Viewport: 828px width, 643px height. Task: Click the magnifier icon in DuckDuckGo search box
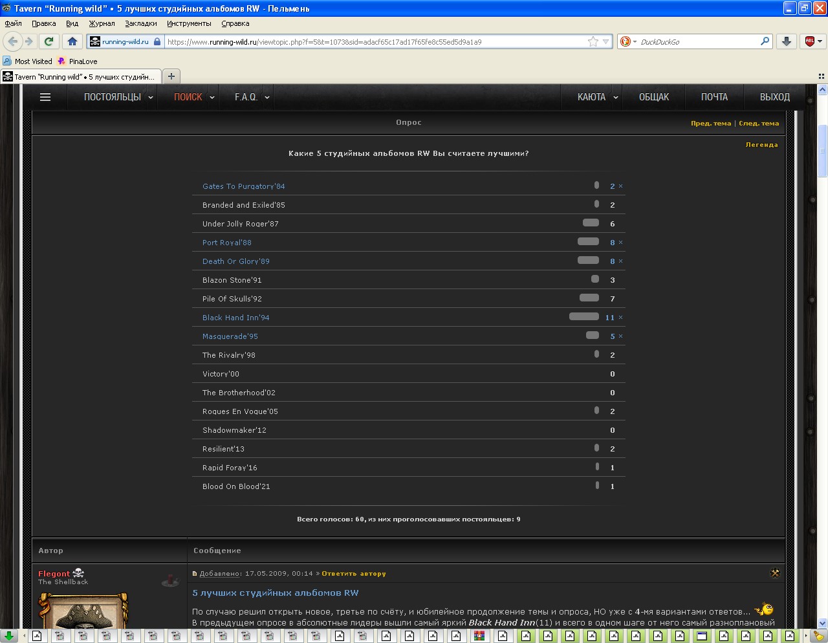tap(765, 41)
